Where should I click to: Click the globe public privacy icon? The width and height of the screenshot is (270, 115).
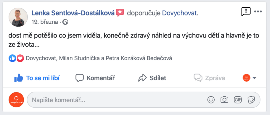pos(65,22)
